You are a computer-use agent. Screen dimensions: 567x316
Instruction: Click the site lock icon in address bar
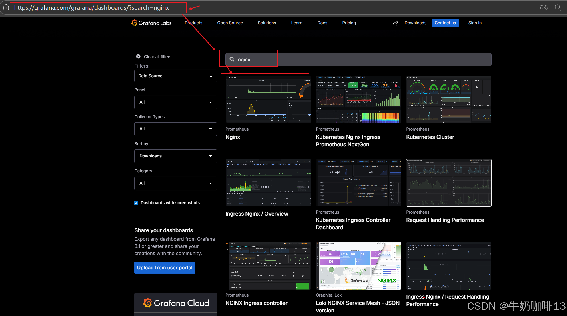[6, 8]
